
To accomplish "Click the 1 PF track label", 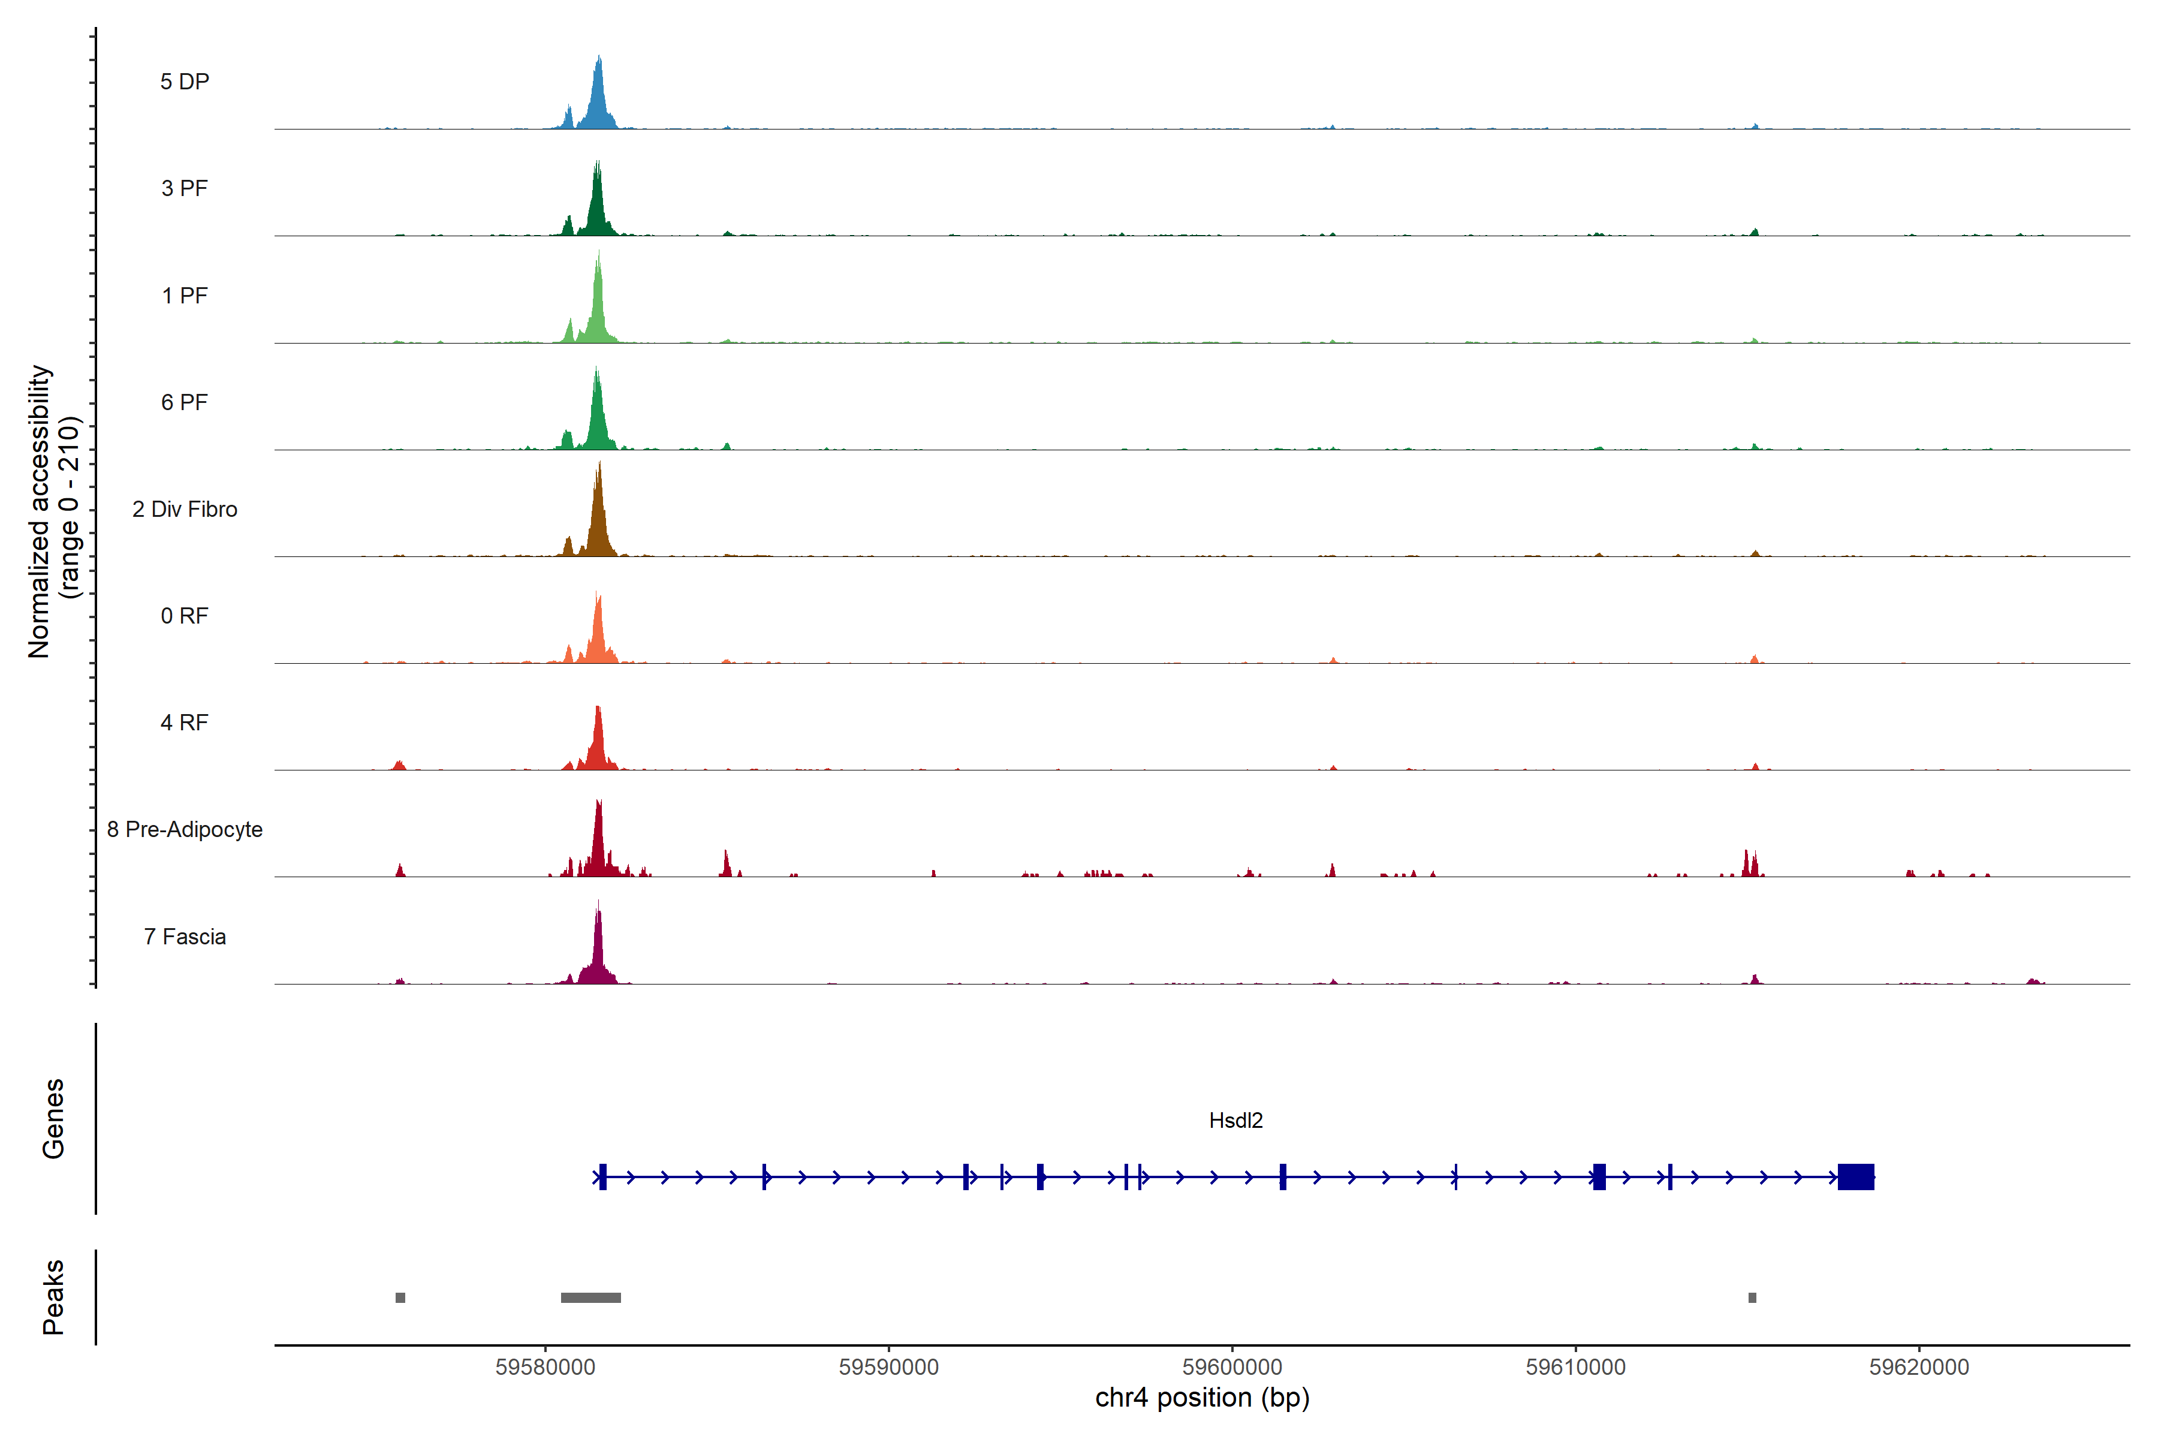I will pos(185,296).
